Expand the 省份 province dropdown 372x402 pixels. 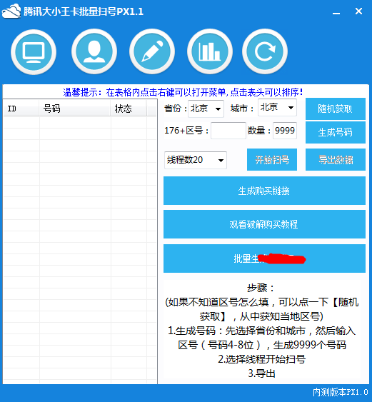pos(206,109)
